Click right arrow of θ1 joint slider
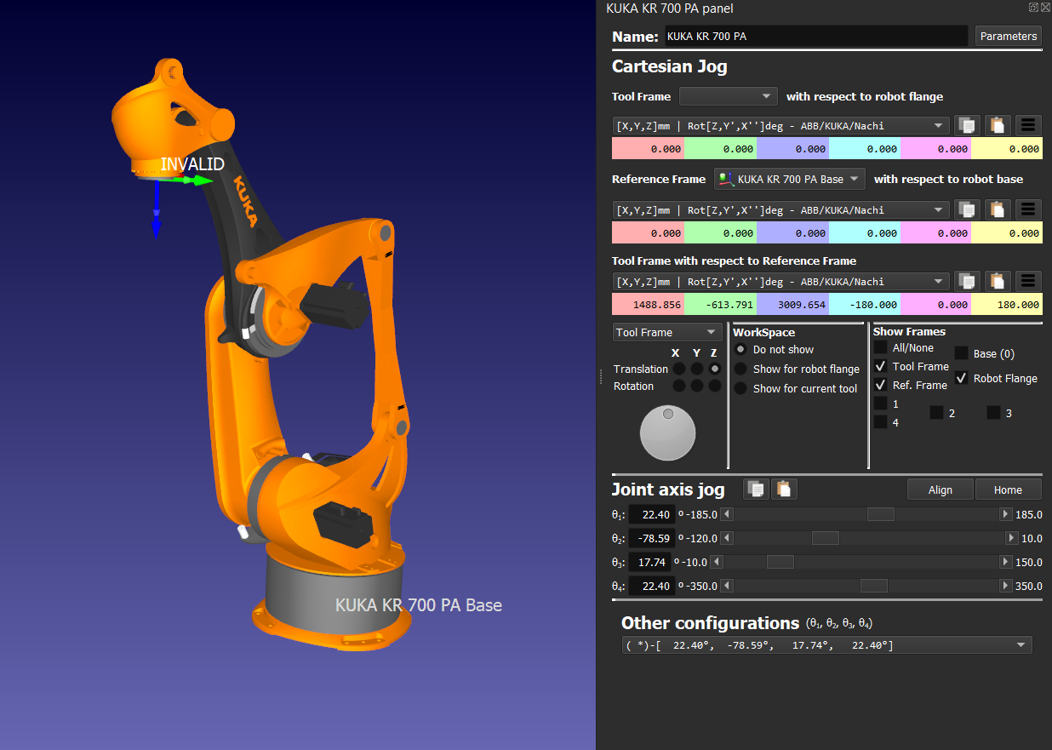Image resolution: width=1052 pixels, height=750 pixels. (1005, 514)
